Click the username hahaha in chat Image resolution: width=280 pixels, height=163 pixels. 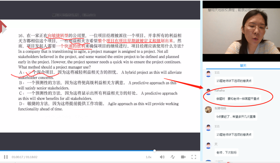[x=219, y=91]
